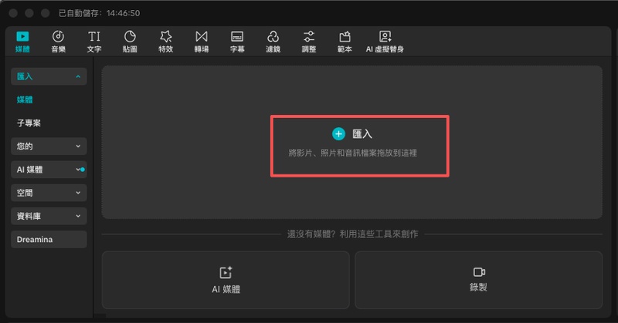Expand the 您的 sidebar dropdown
This screenshot has width=618, height=323.
pos(49,146)
